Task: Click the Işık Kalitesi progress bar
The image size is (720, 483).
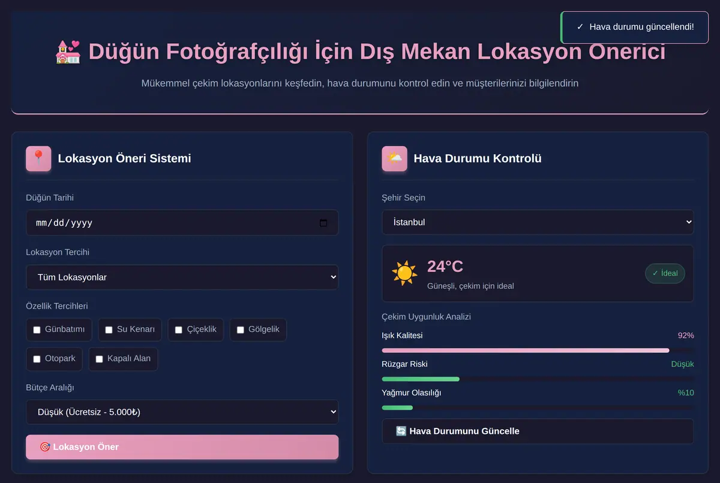Action: tap(538, 351)
